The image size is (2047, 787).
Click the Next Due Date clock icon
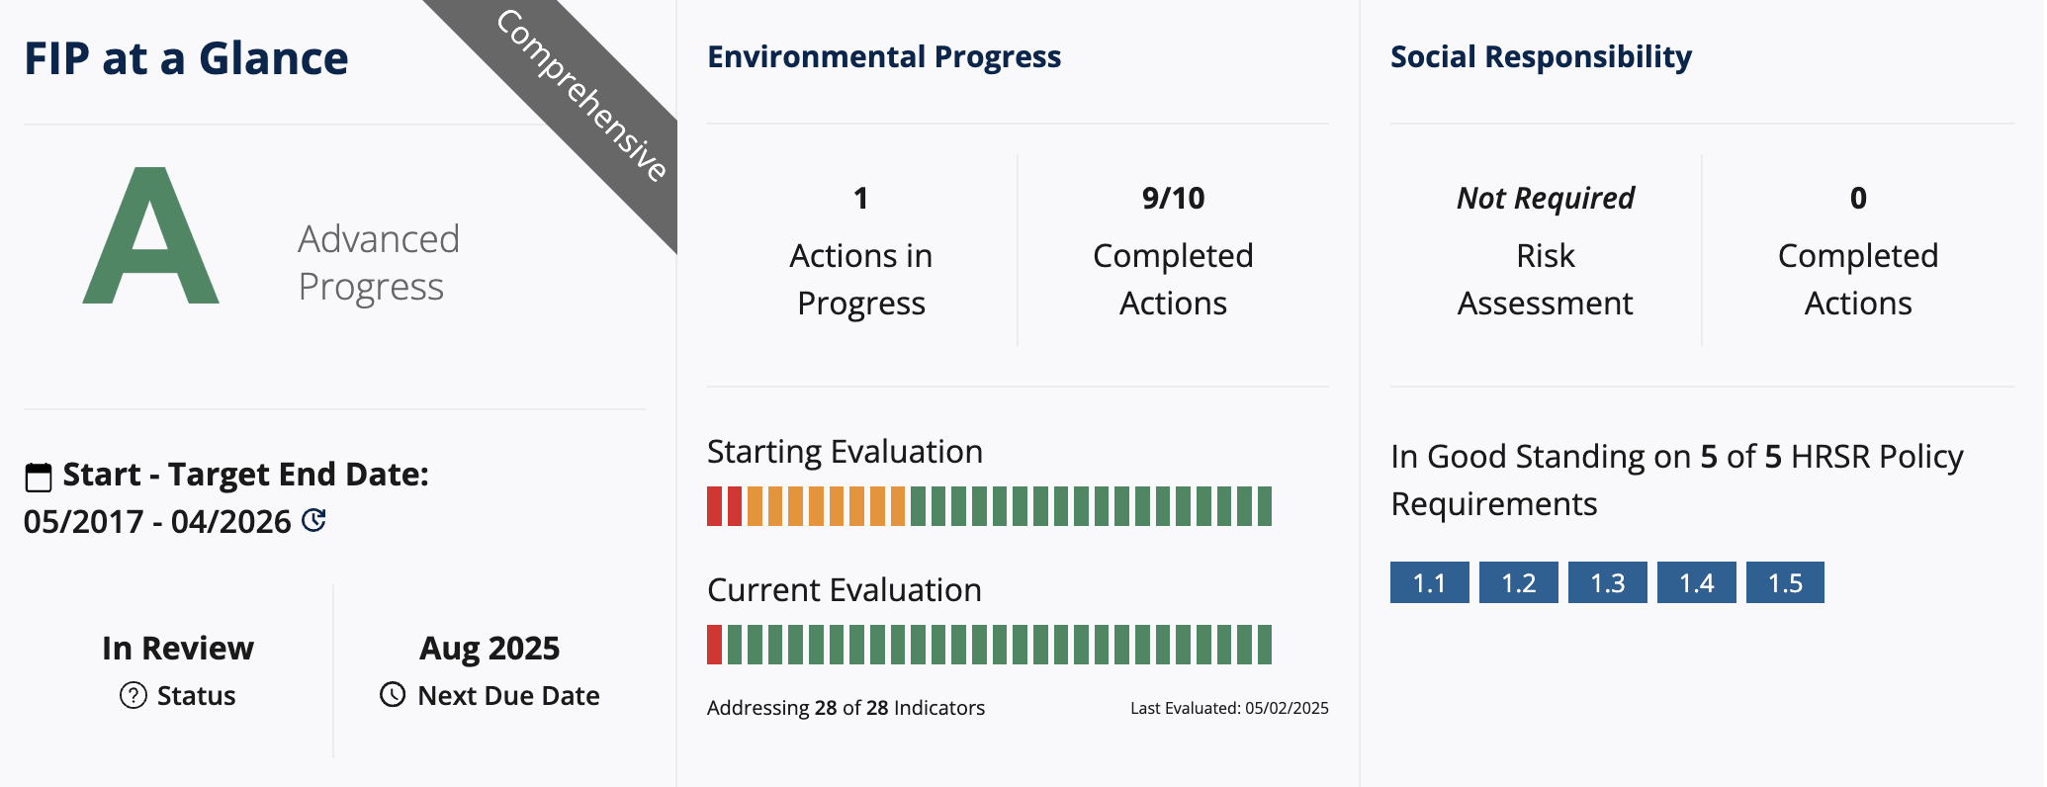(393, 695)
